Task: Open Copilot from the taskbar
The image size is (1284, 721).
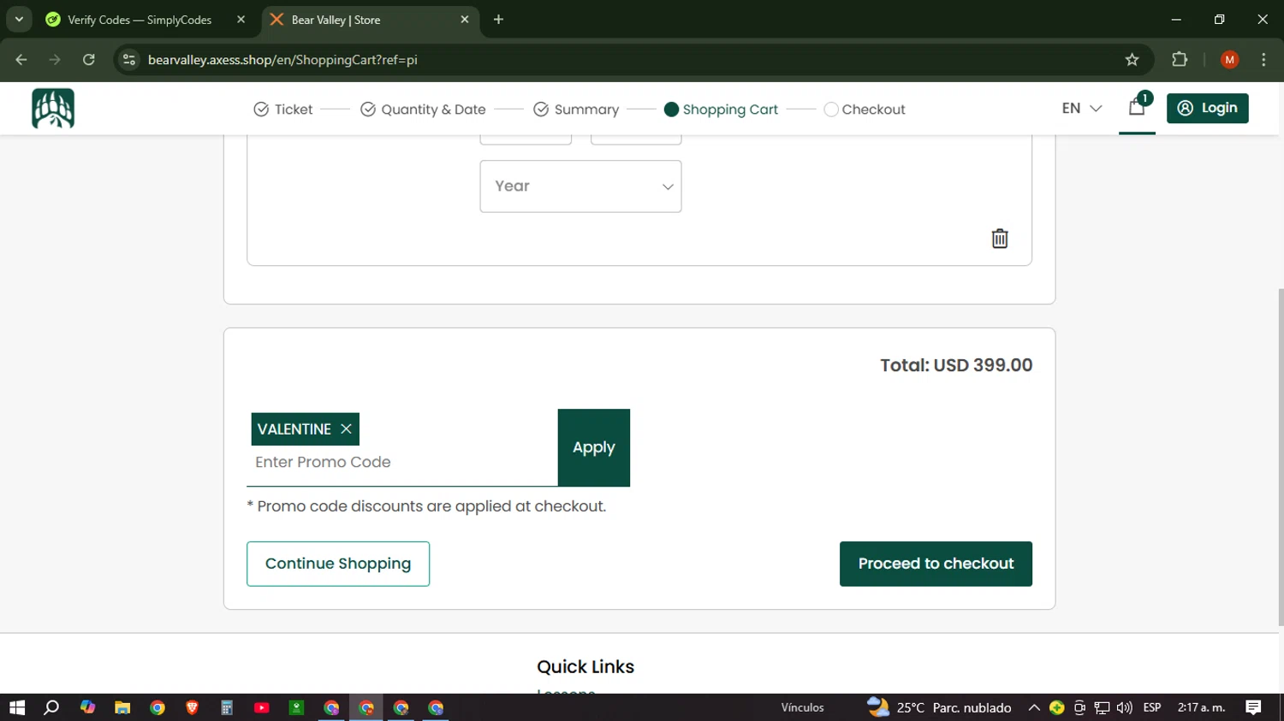Action: 87,707
